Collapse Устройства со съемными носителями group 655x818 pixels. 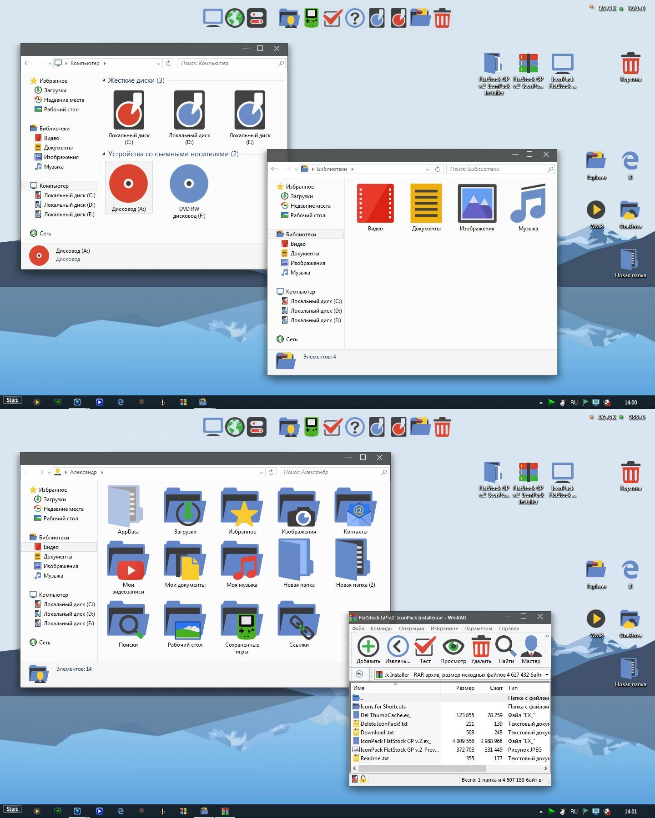pos(104,154)
